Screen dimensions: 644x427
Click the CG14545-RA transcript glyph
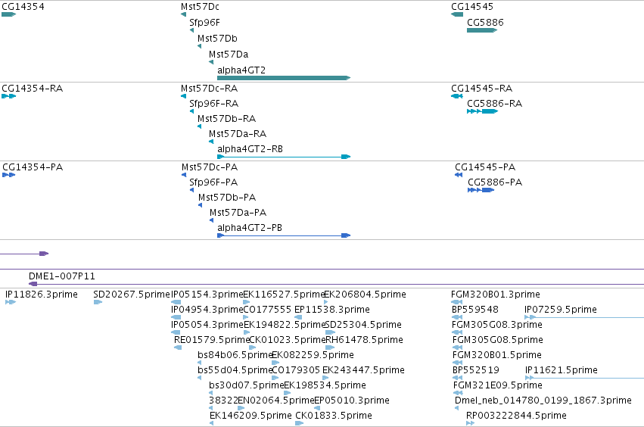(x=457, y=96)
